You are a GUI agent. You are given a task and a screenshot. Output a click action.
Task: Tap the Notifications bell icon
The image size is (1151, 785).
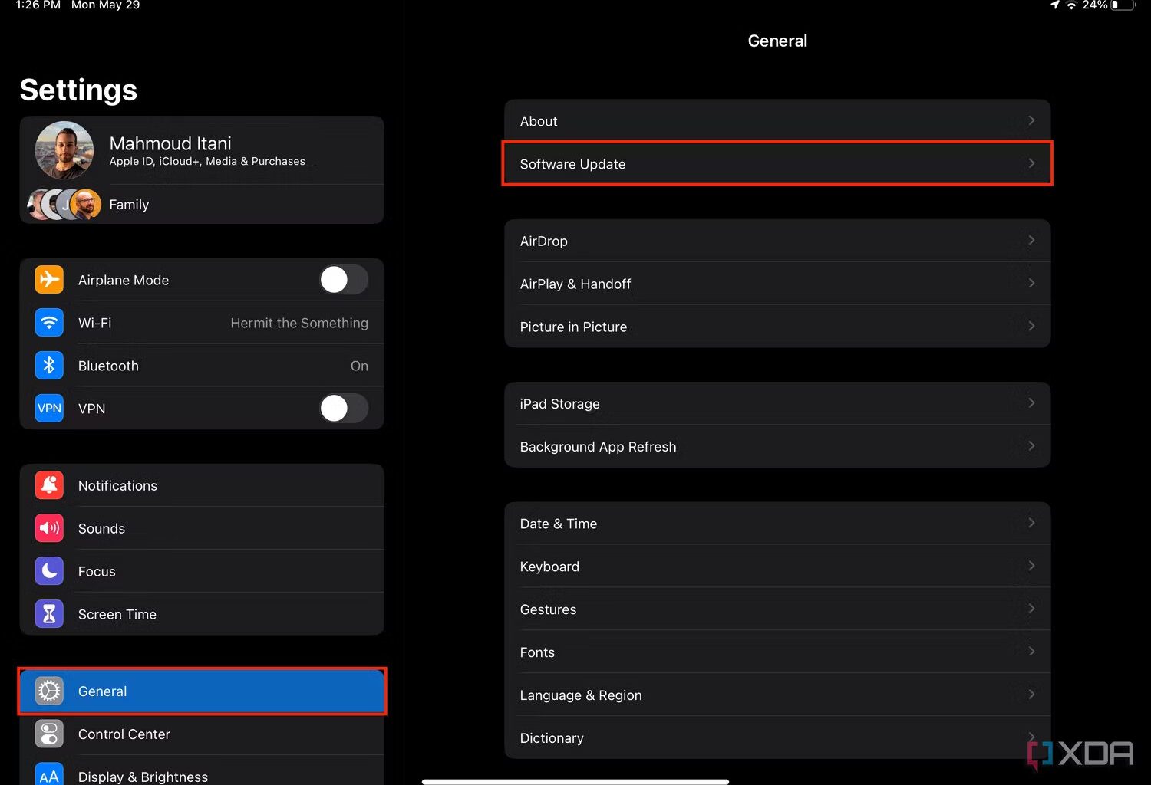pos(49,485)
